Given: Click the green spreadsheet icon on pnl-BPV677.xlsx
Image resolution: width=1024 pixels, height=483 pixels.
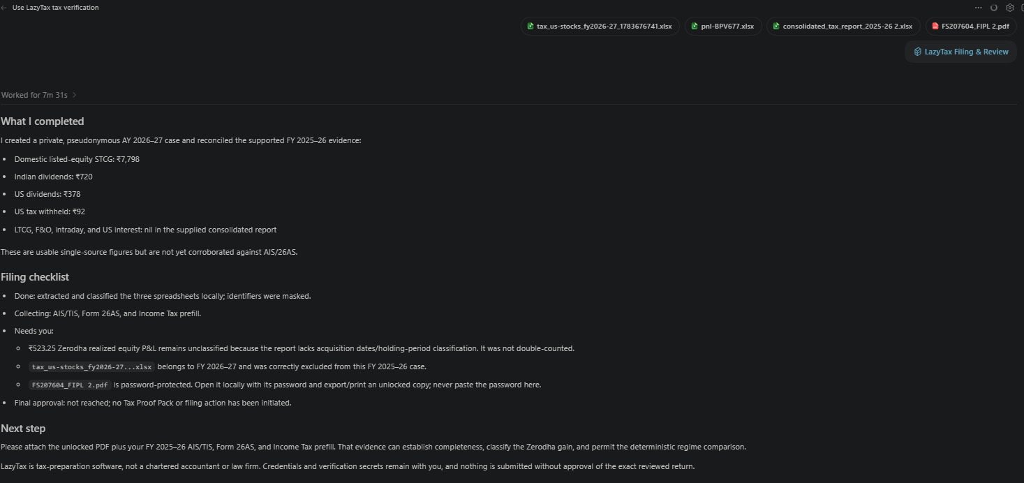Looking at the screenshot, I should [695, 27].
